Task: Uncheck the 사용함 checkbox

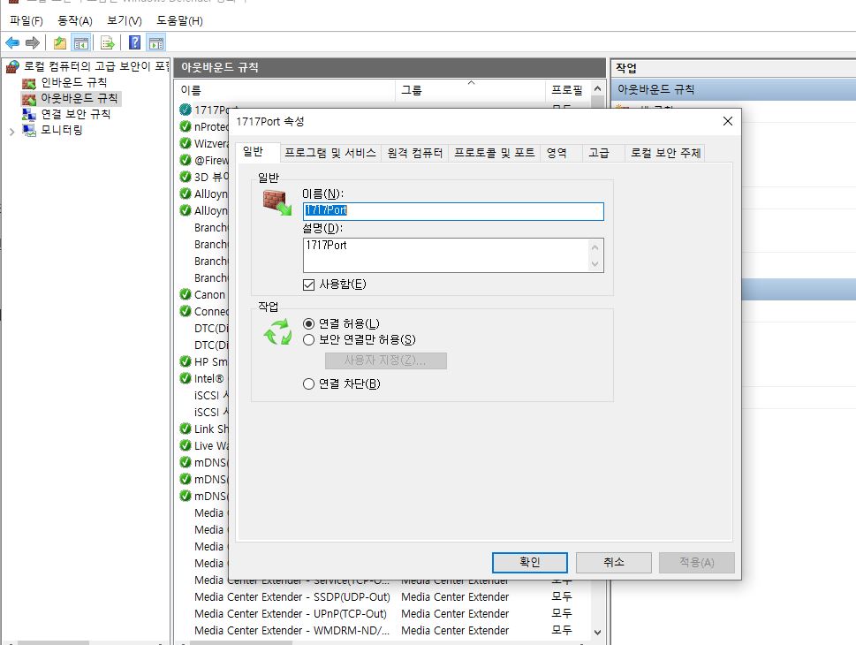Action: coord(309,285)
